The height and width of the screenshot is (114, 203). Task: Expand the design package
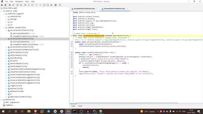coord(6,19)
